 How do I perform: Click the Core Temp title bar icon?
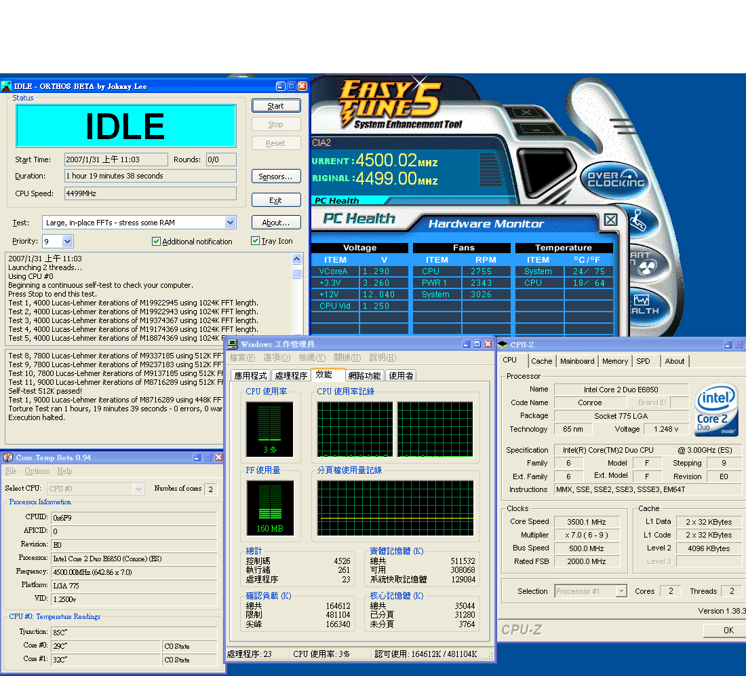pyautogui.click(x=8, y=457)
